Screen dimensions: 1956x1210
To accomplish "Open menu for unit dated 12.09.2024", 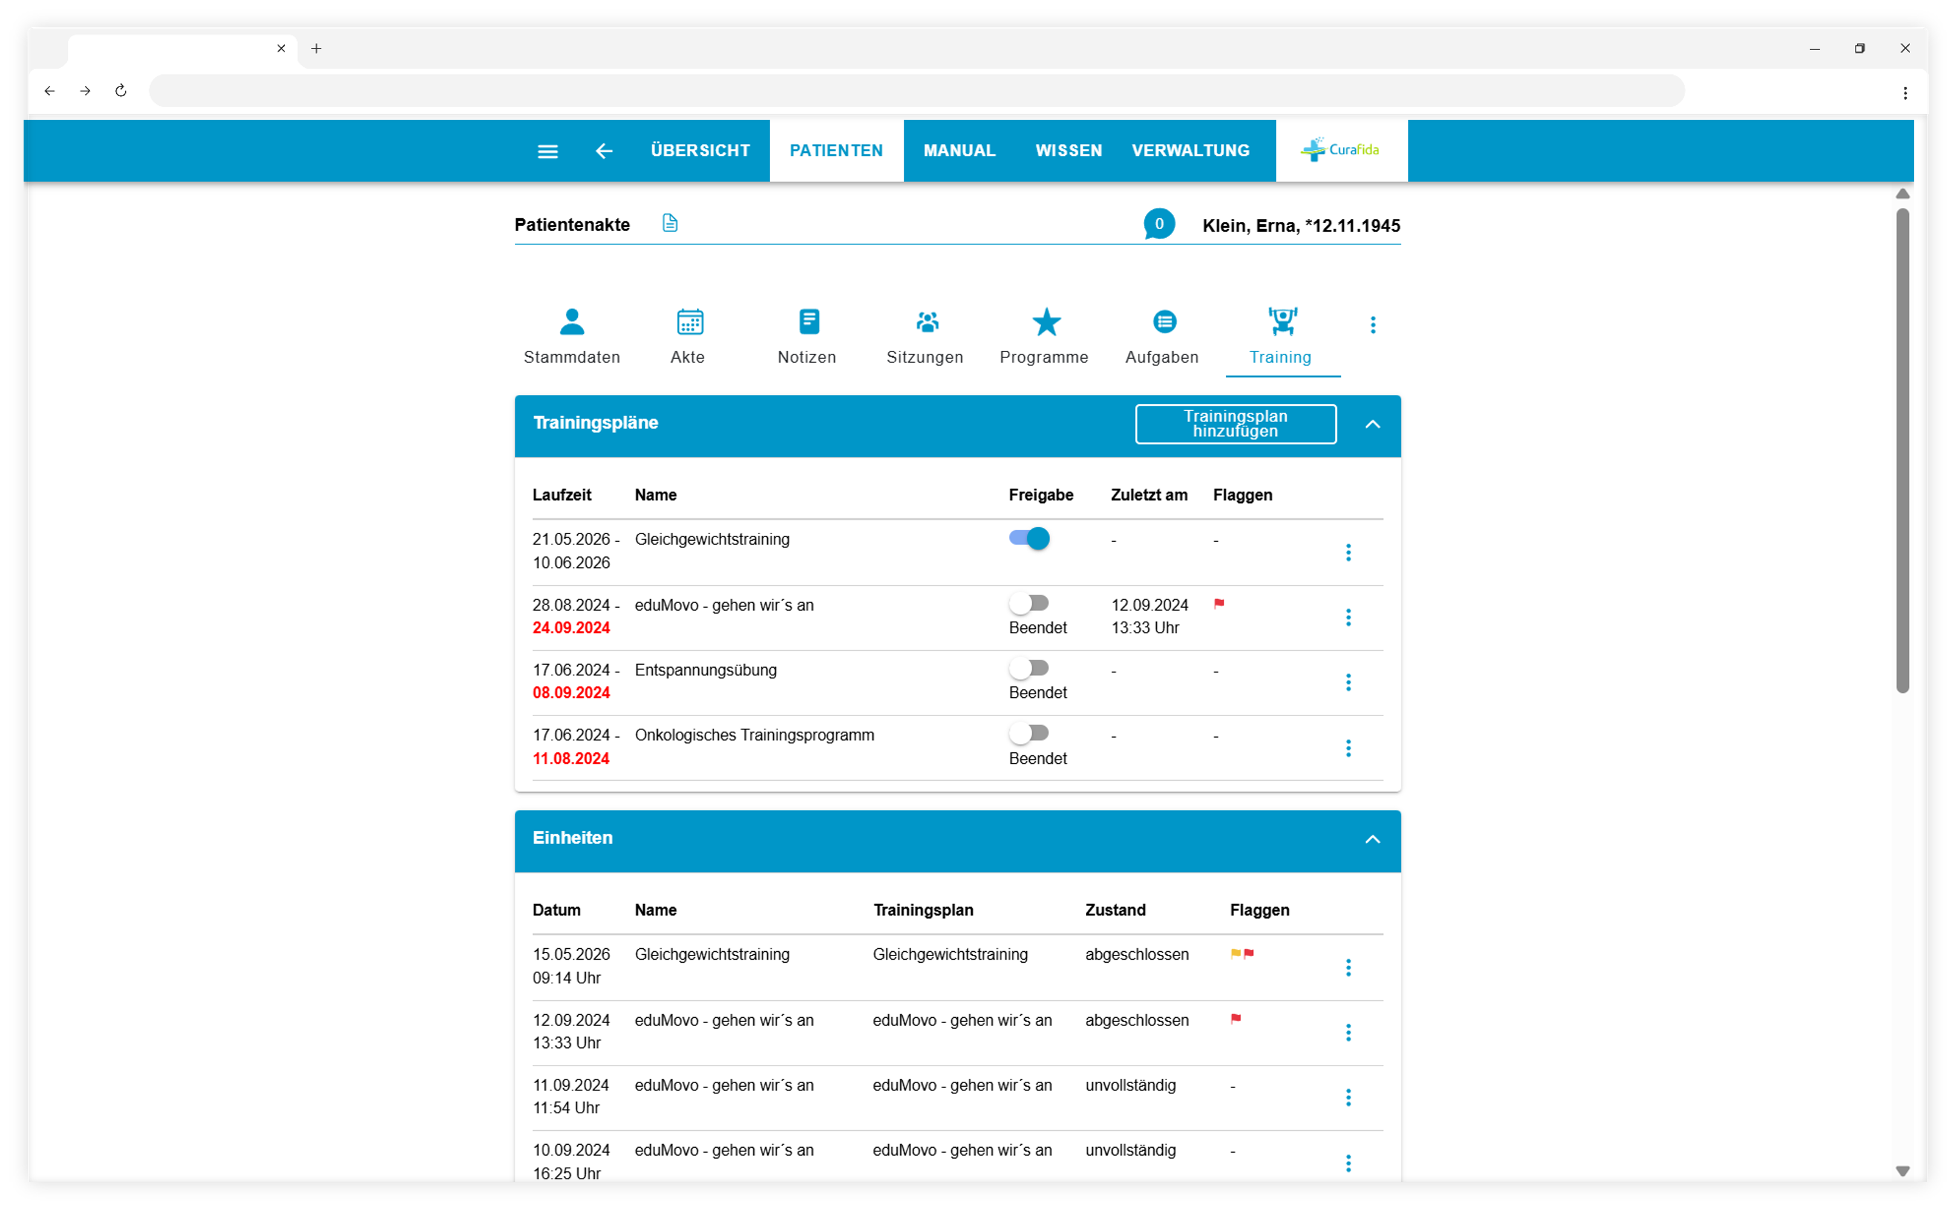I will point(1347,1032).
